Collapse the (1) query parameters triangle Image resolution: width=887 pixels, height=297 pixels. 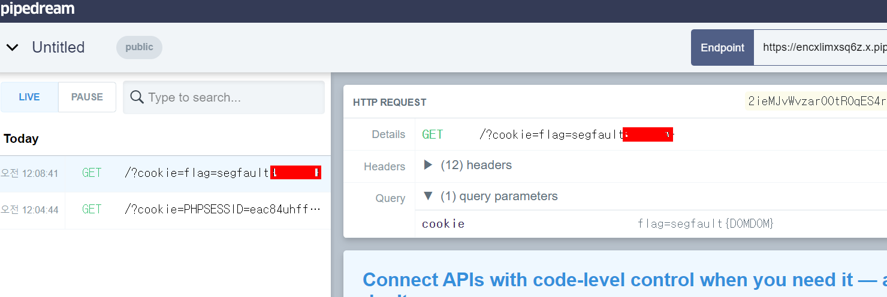pos(428,196)
